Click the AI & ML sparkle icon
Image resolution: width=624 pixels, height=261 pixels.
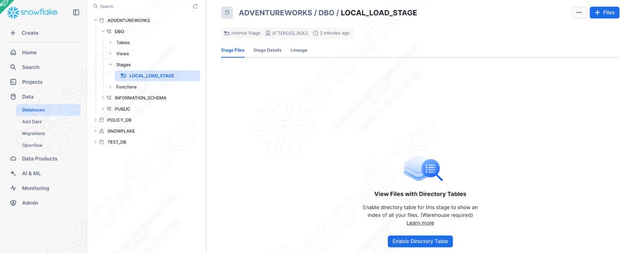pyautogui.click(x=13, y=173)
